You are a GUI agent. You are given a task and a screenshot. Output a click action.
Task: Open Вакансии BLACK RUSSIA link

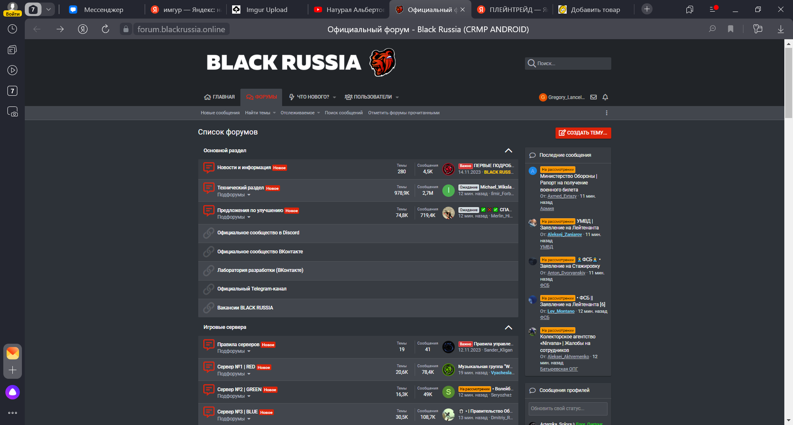(245, 308)
